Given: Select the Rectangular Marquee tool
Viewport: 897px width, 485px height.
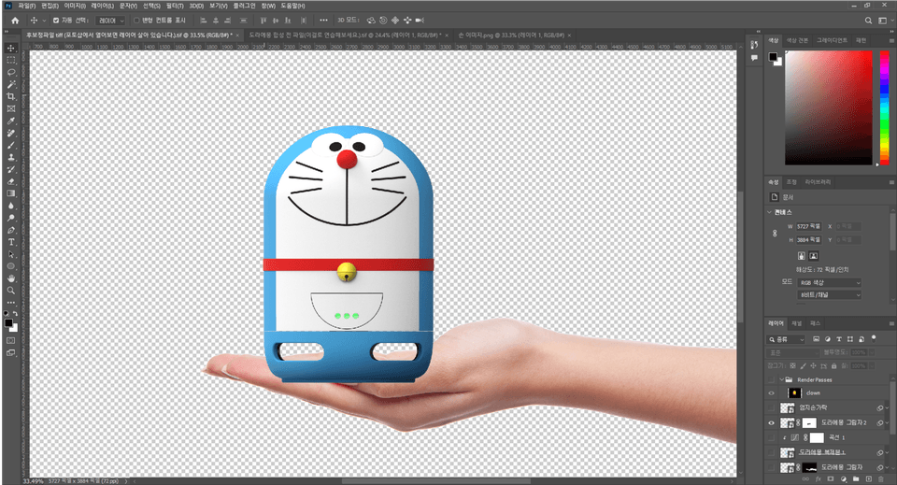Looking at the screenshot, I should (11, 60).
